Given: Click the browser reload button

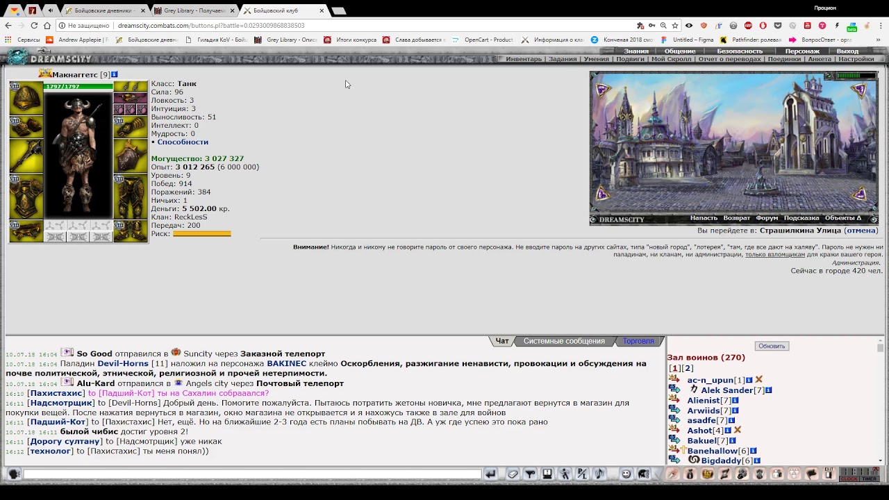Looking at the screenshot, I should [33, 26].
